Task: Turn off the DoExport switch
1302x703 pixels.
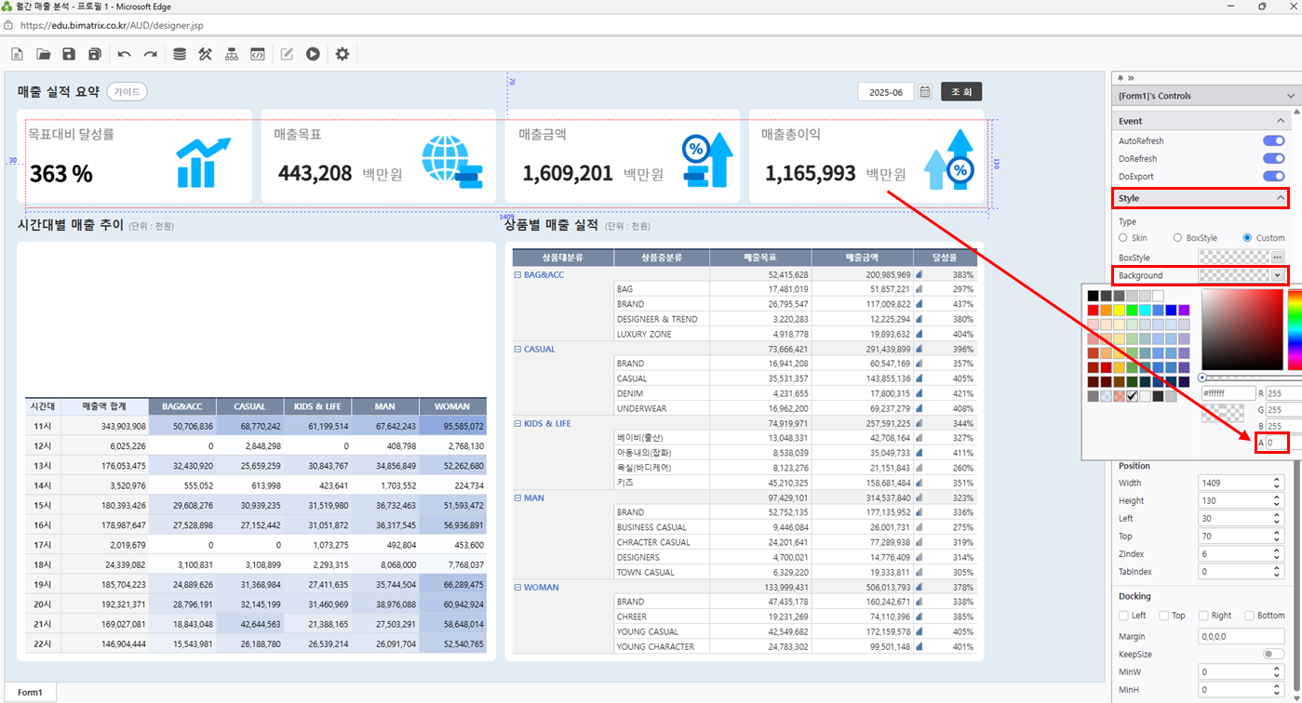Action: coord(1273,176)
